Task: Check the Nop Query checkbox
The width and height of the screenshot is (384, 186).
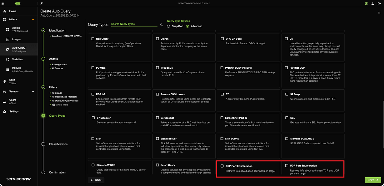Action: (93, 39)
